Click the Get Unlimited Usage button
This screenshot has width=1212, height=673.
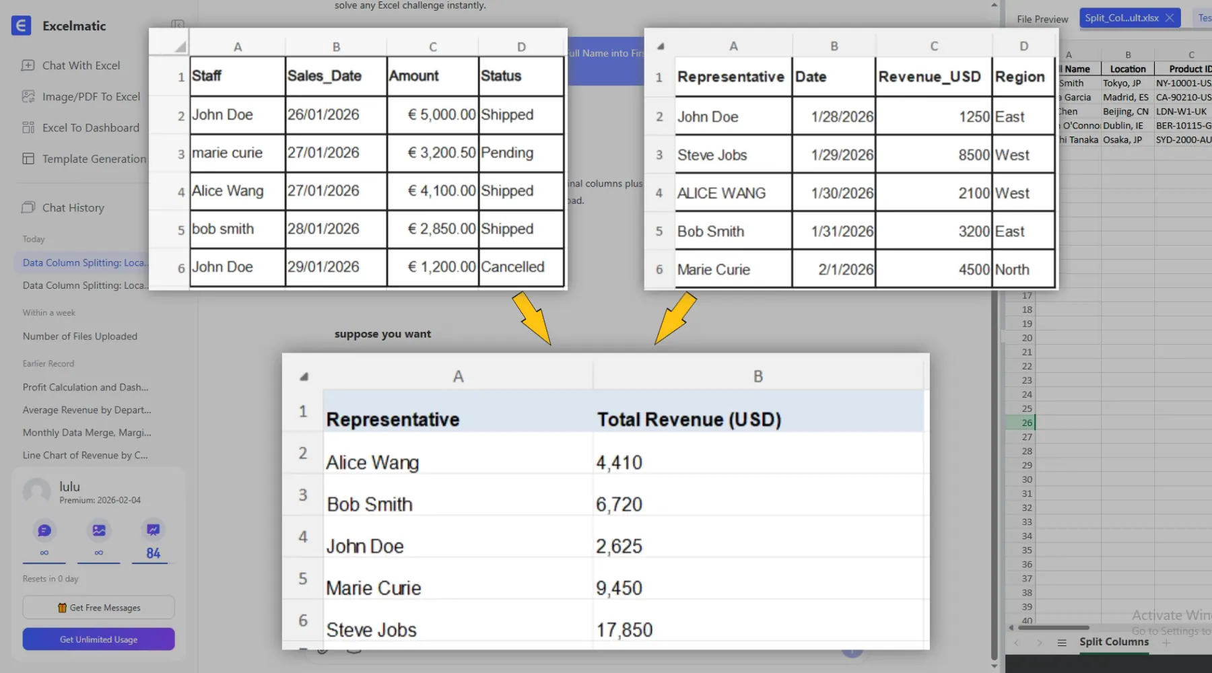[x=99, y=639]
